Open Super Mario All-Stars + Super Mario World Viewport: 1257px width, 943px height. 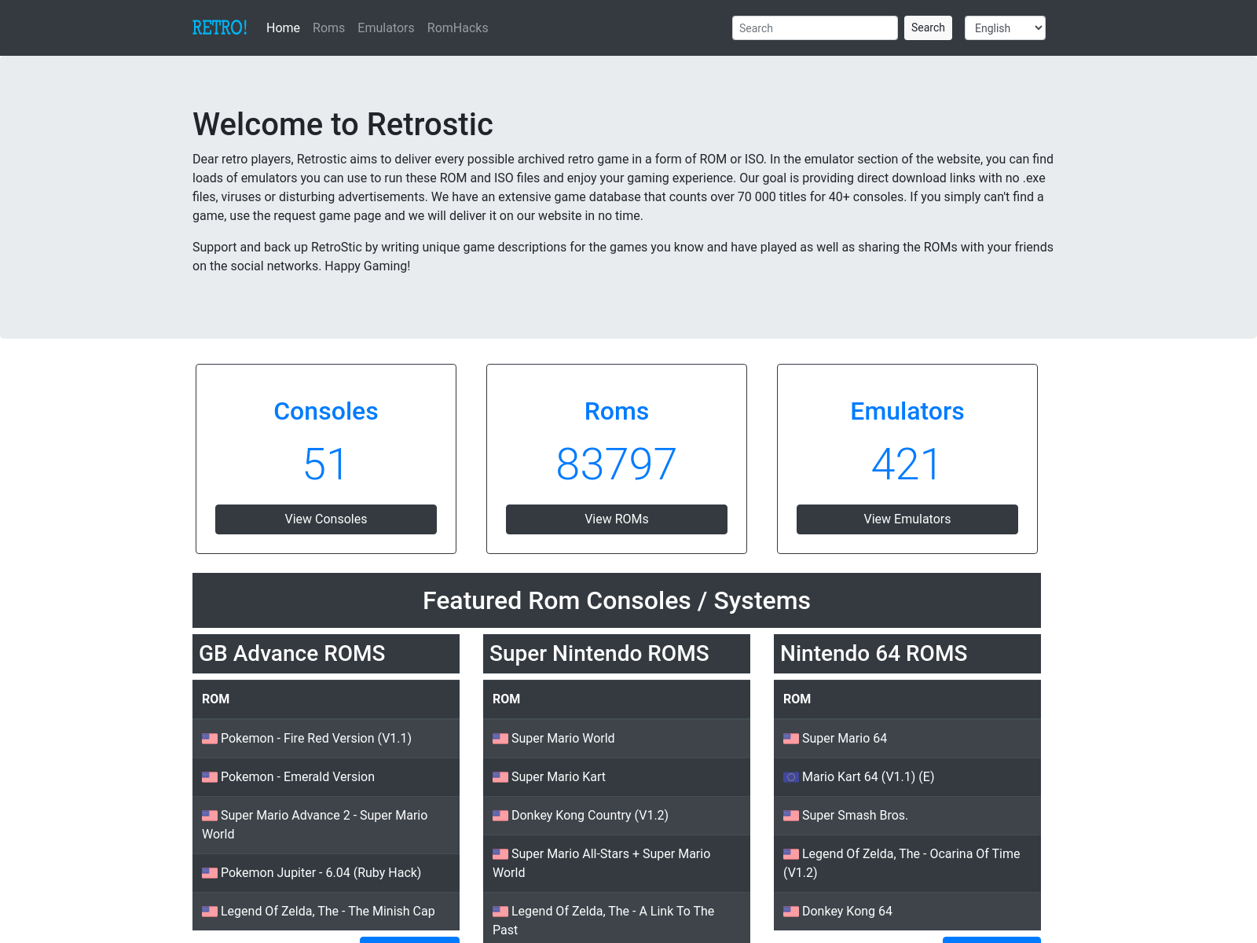(602, 864)
